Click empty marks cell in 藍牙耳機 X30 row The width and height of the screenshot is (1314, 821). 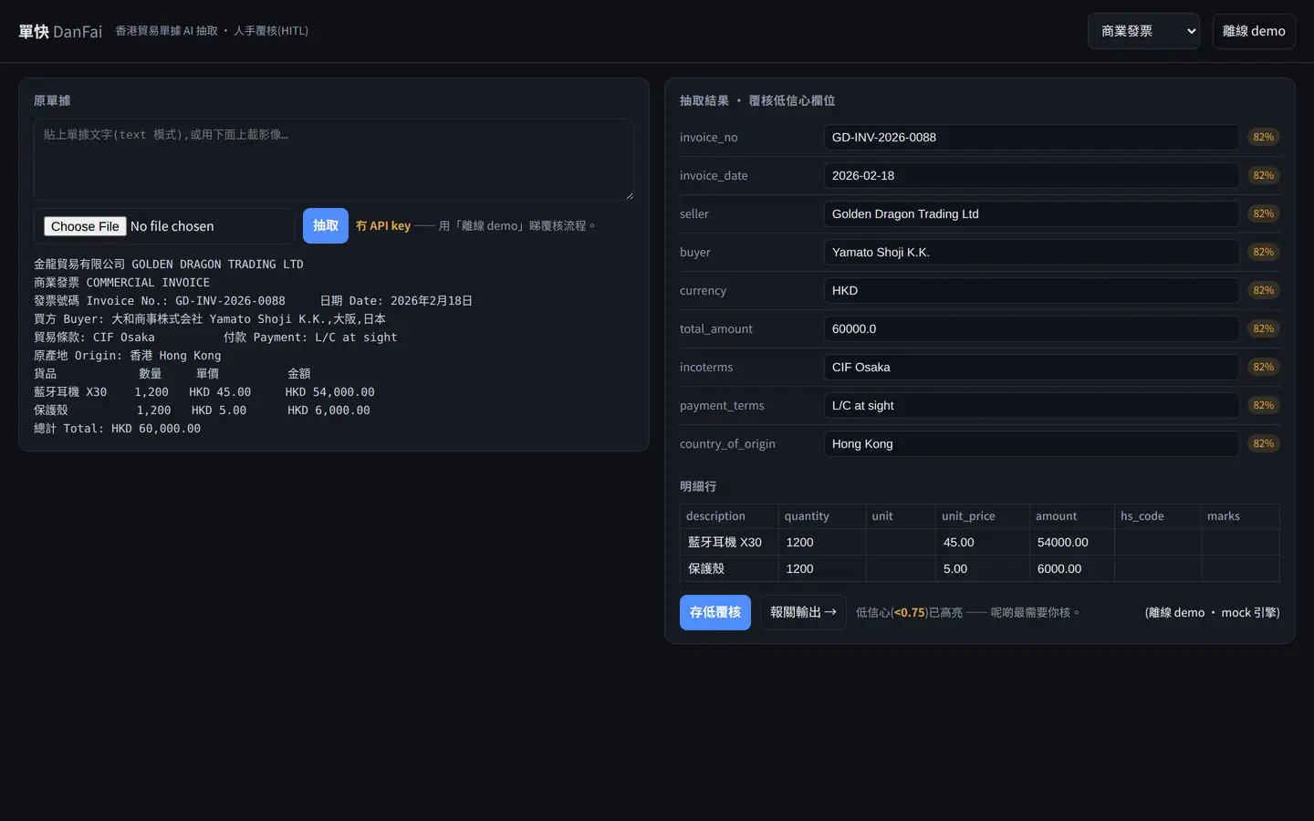1241,542
